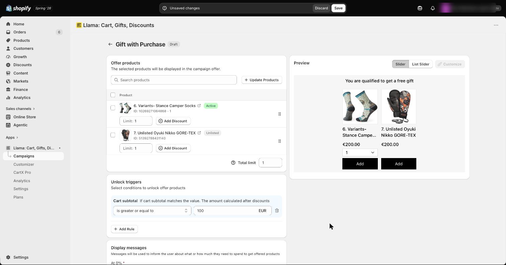The image size is (506, 265).
Task: Toggle the select-all Product header checkbox
Action: pos(113,95)
